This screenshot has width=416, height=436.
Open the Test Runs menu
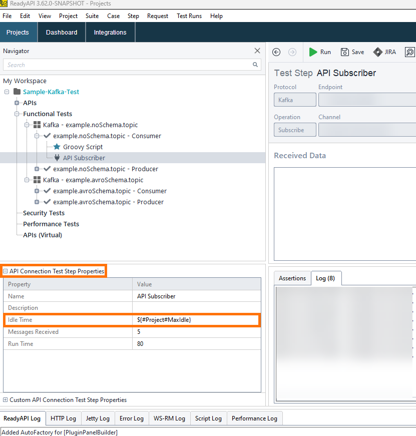click(x=189, y=16)
